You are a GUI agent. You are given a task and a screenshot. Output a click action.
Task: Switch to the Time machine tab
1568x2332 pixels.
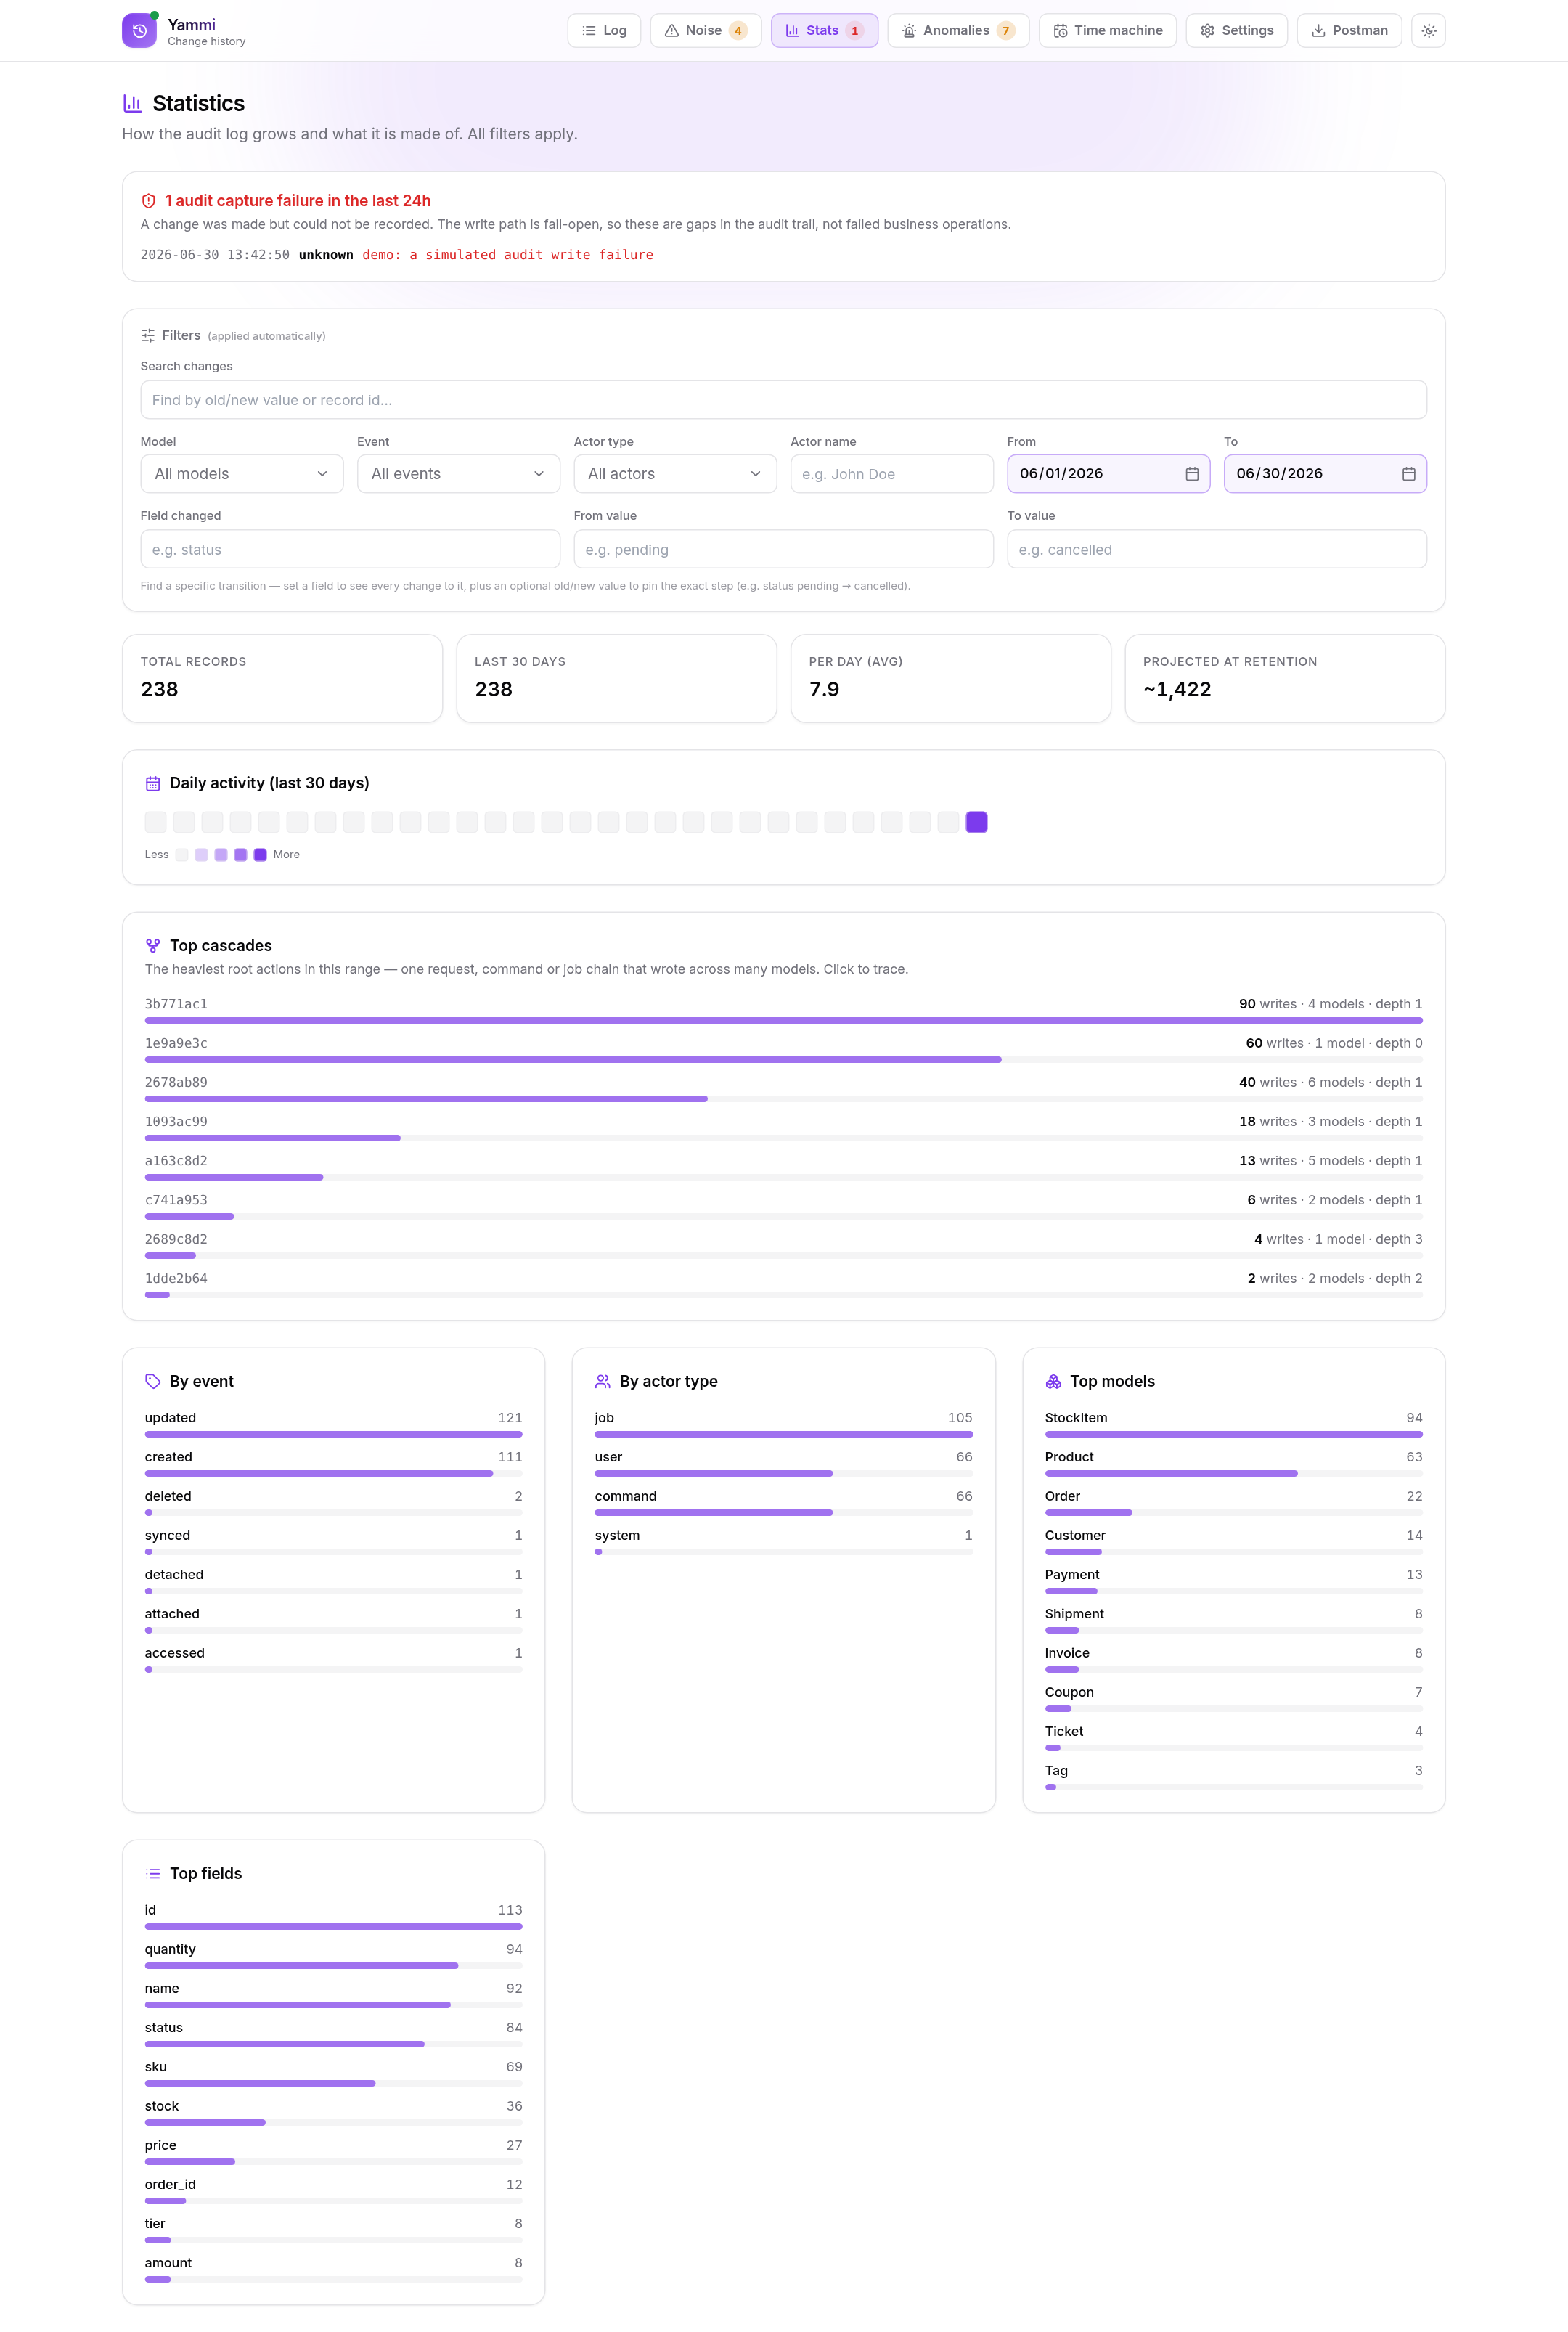tap(1108, 31)
